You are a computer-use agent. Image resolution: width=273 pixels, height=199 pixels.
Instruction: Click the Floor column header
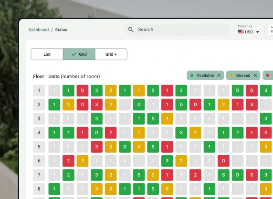(x=39, y=76)
